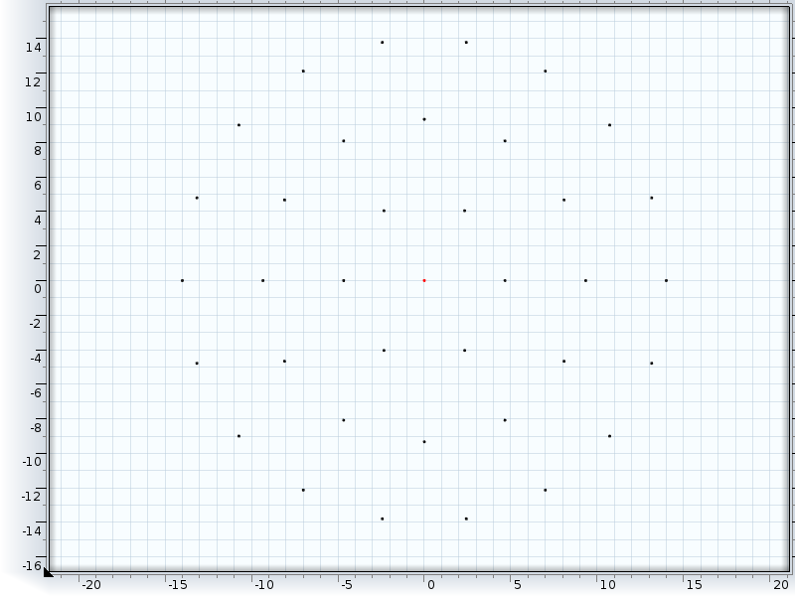Click the '-14' label on the vertical axis

[x=32, y=531]
